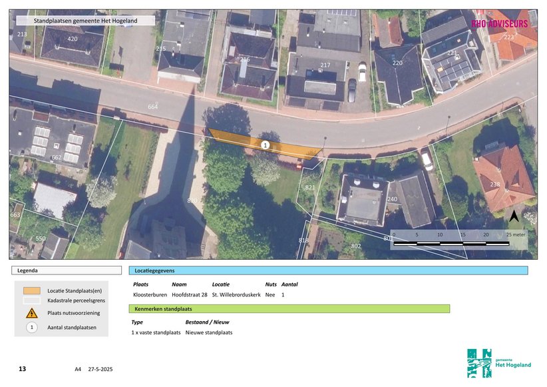The image size is (547, 387).
Task: Click the Legenda panel header
Action: (x=66, y=270)
